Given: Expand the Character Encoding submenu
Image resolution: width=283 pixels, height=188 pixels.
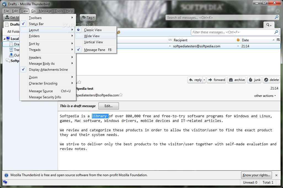Looking at the screenshot, I should pyautogui.click(x=48, y=83).
